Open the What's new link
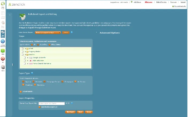The height and width of the screenshot is (117, 189). (x=149, y=2)
